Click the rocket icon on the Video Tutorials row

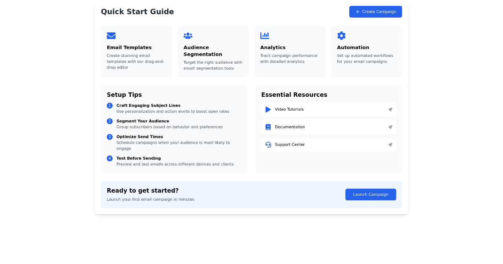[390, 109]
